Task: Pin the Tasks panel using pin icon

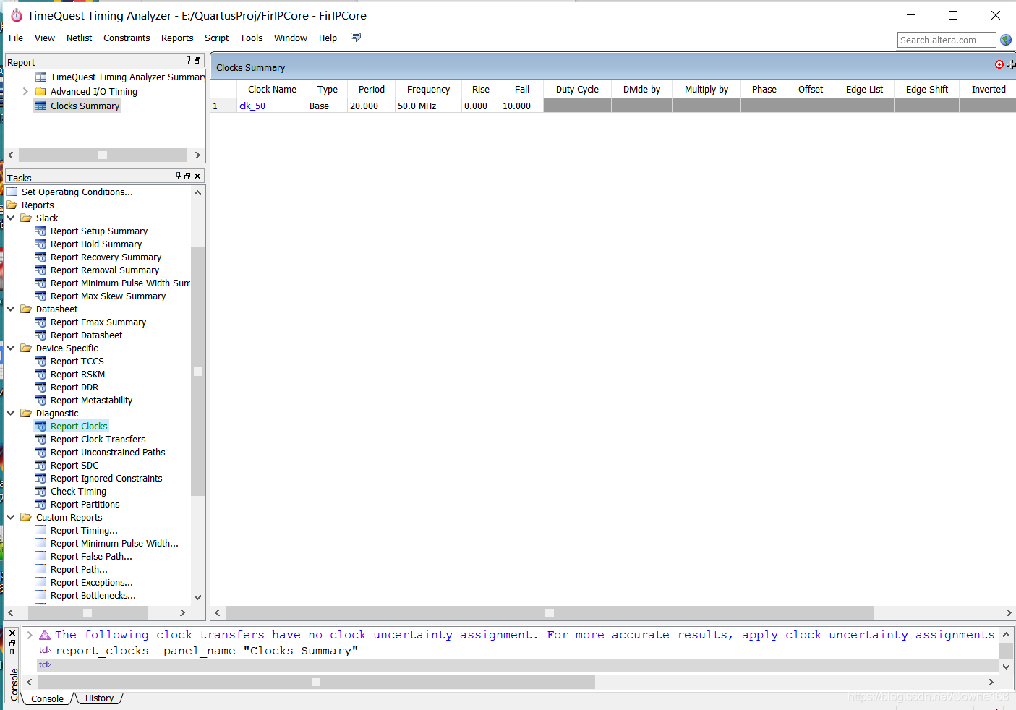Action: point(179,176)
